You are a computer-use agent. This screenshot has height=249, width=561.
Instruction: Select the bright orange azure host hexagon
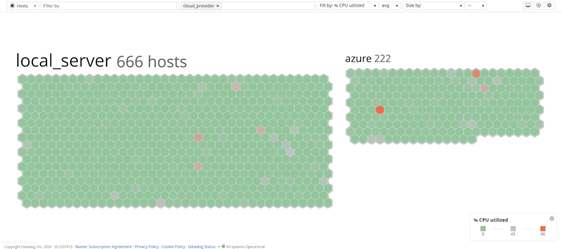click(x=380, y=110)
